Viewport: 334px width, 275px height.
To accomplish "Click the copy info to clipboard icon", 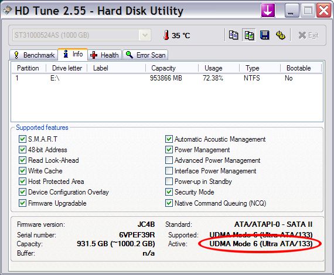I will point(233,35).
